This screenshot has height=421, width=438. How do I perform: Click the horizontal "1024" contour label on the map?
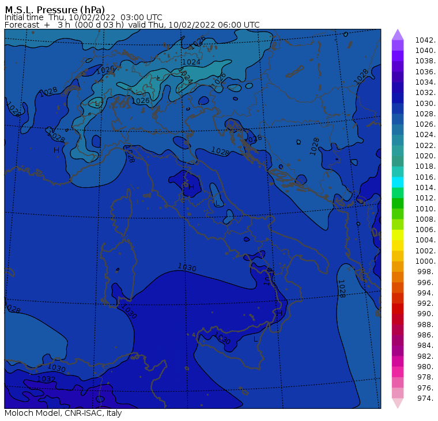(x=191, y=62)
